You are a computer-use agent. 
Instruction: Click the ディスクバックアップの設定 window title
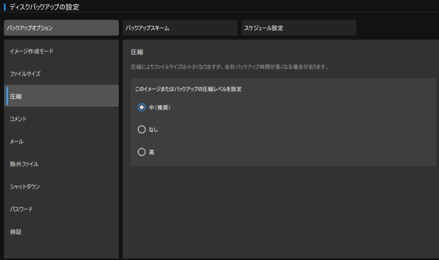click(x=44, y=7)
